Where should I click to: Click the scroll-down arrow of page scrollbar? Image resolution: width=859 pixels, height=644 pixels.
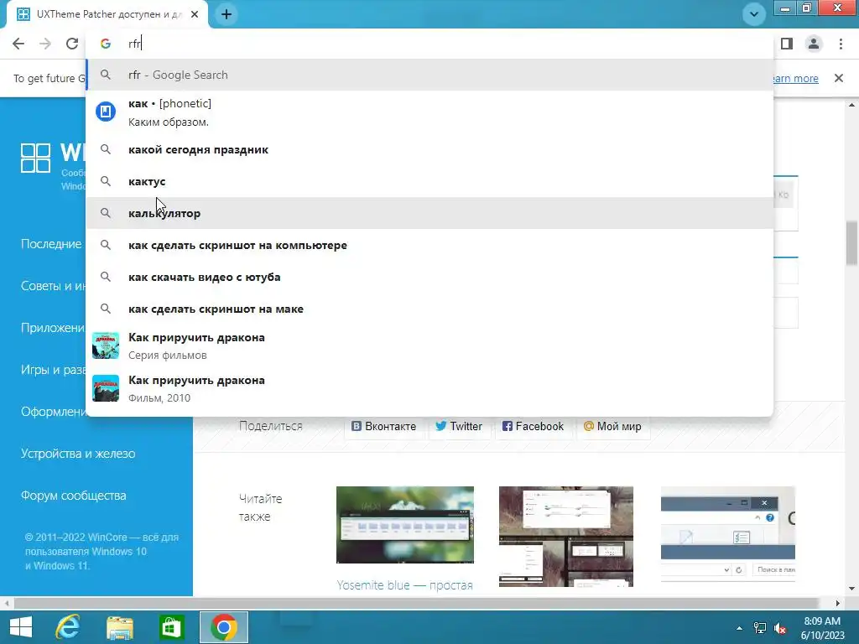851,589
